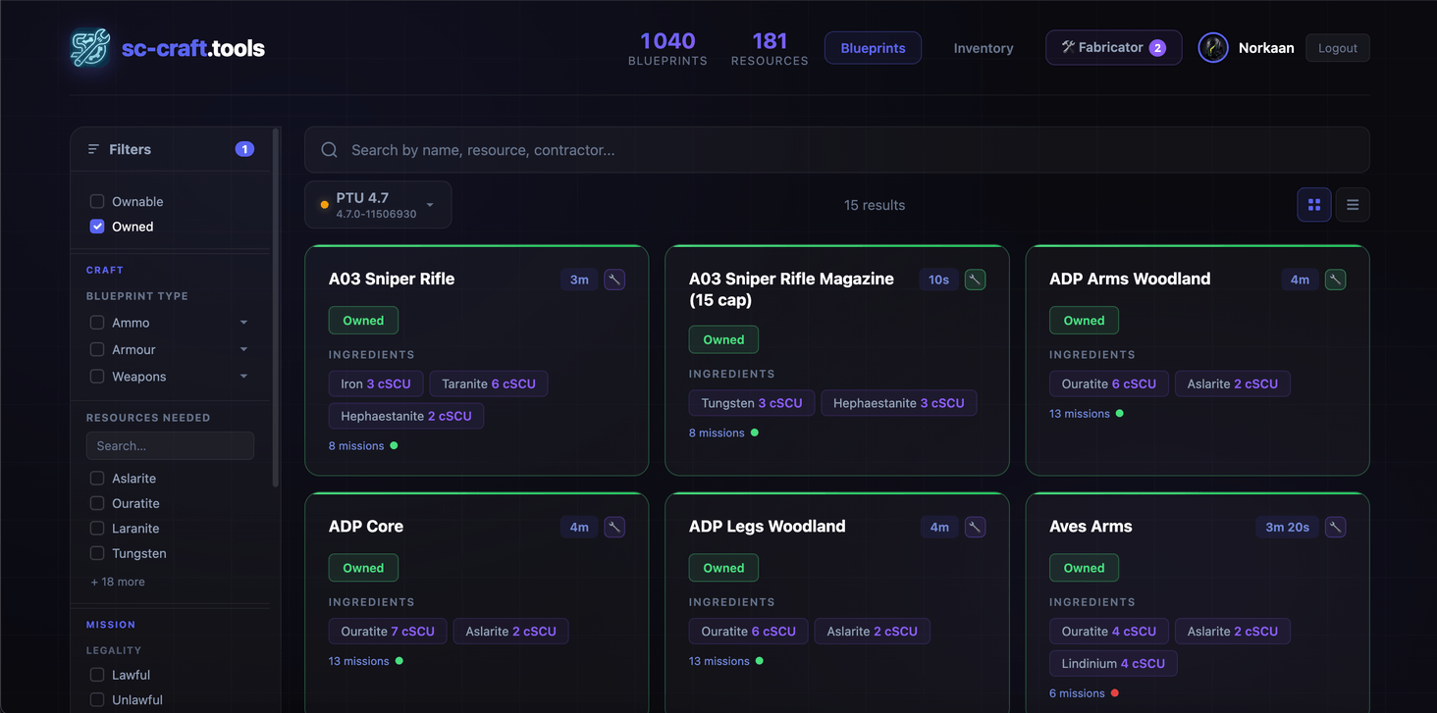Screen dimensions: 1437x713
Task: Expand the Weapons blueprint type arrow
Action: tap(243, 377)
